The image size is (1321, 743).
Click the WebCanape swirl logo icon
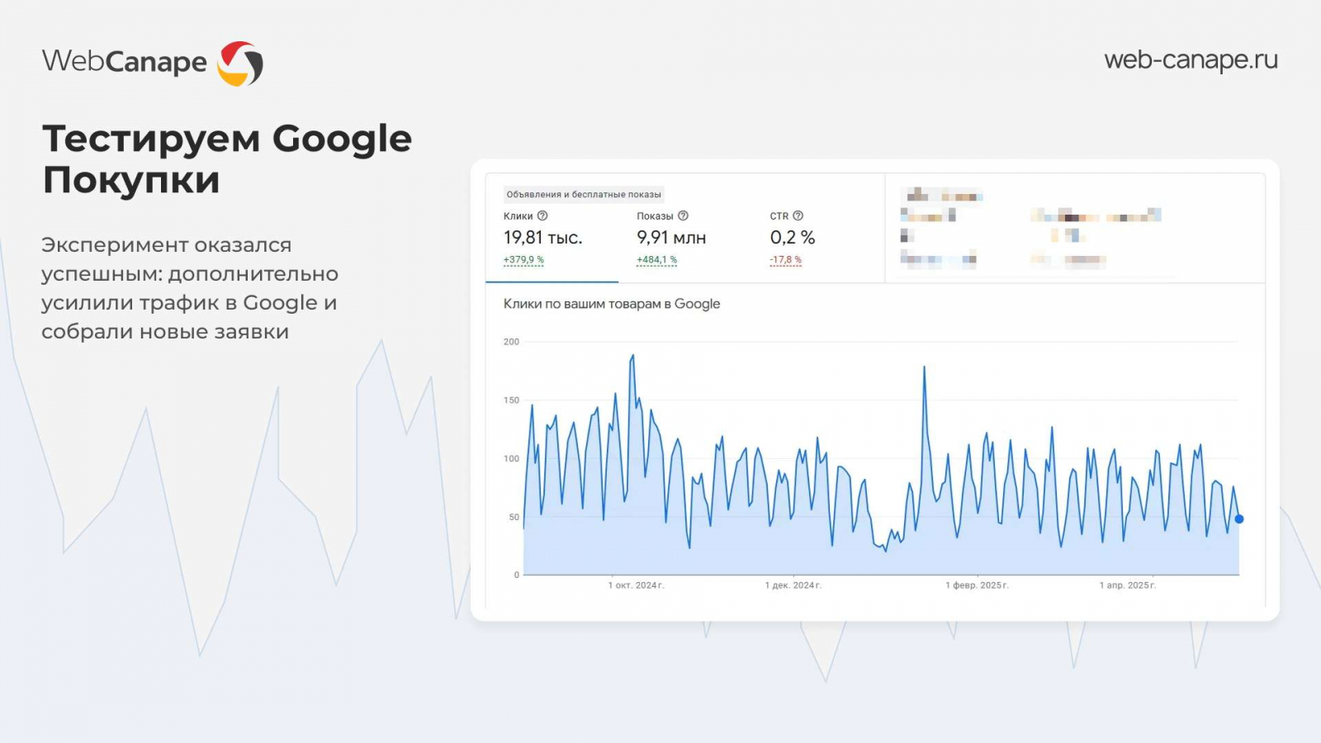(x=240, y=64)
